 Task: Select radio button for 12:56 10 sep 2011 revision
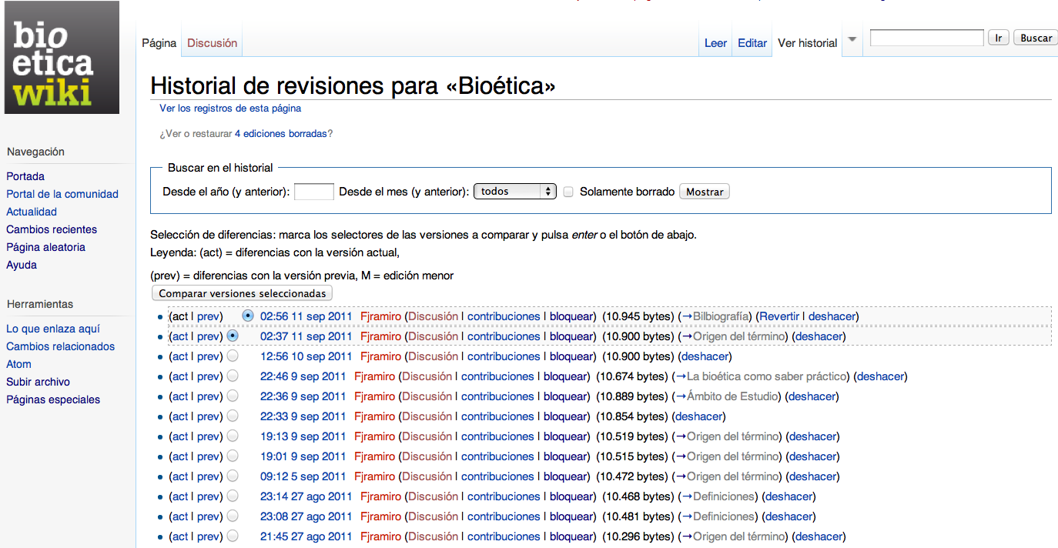(233, 356)
